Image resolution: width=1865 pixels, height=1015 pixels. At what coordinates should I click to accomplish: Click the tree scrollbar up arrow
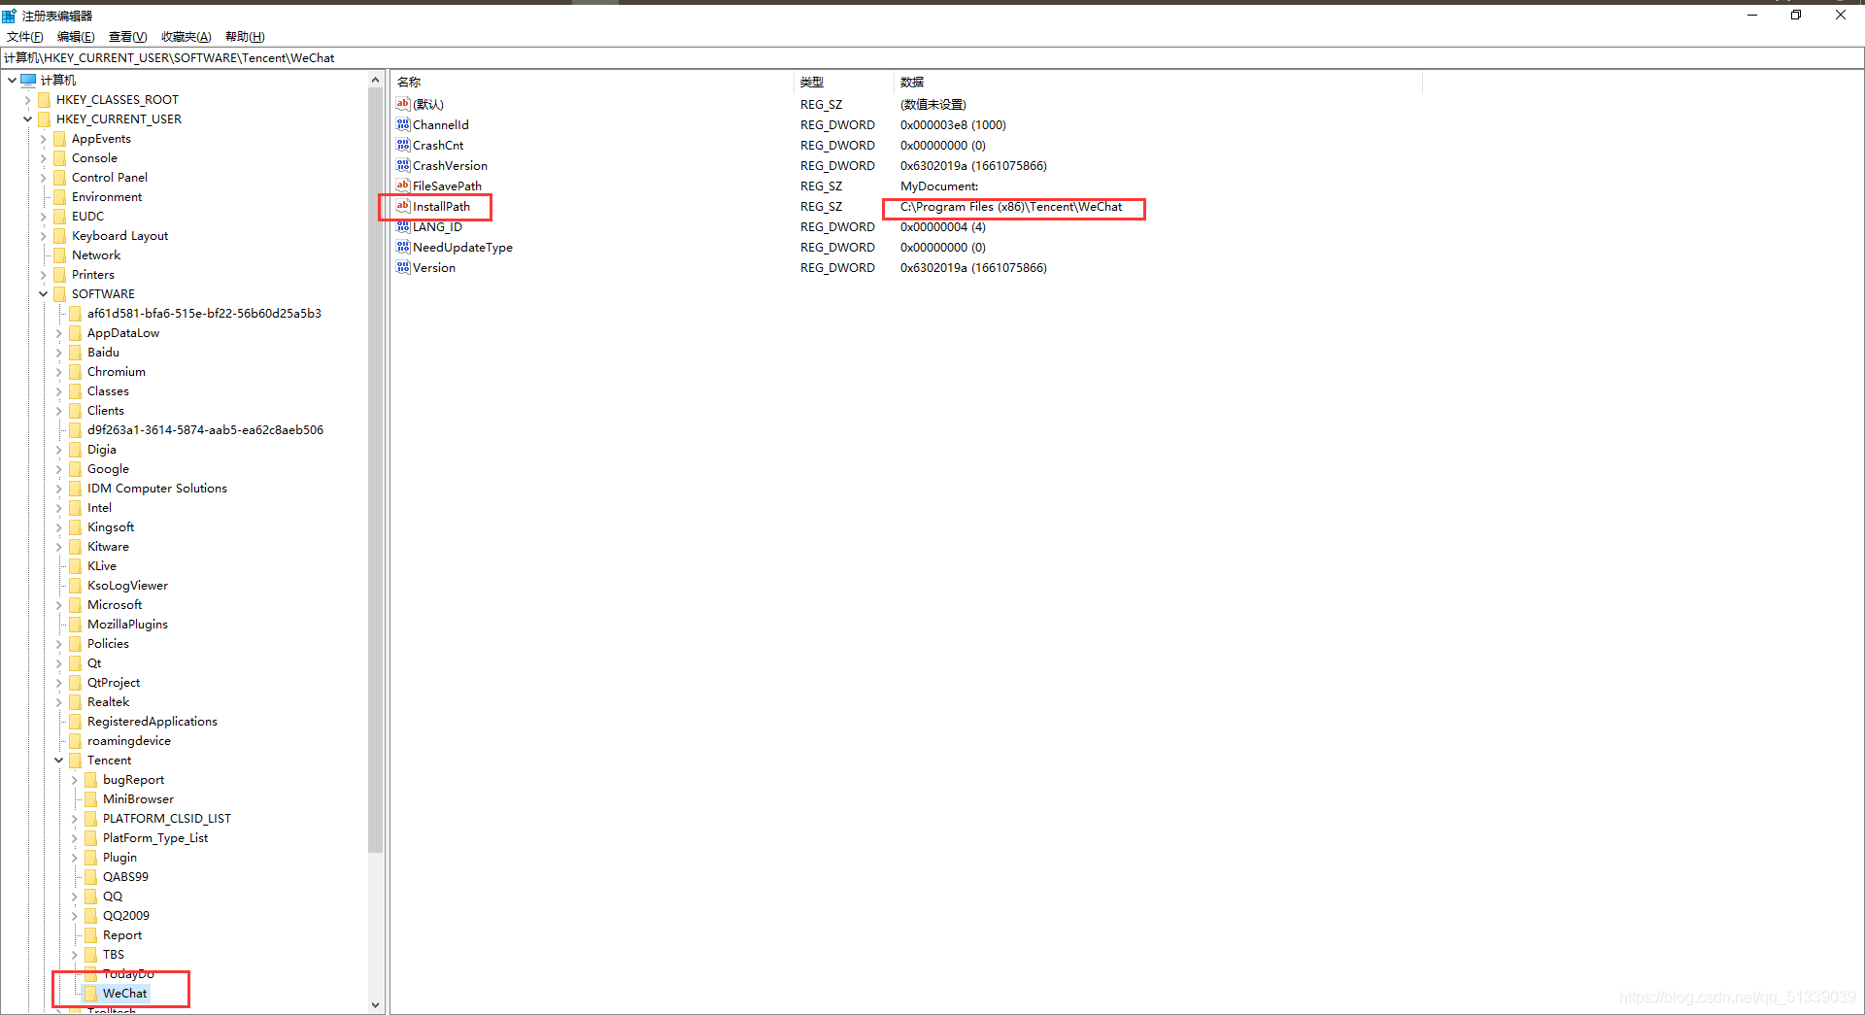[x=376, y=80]
